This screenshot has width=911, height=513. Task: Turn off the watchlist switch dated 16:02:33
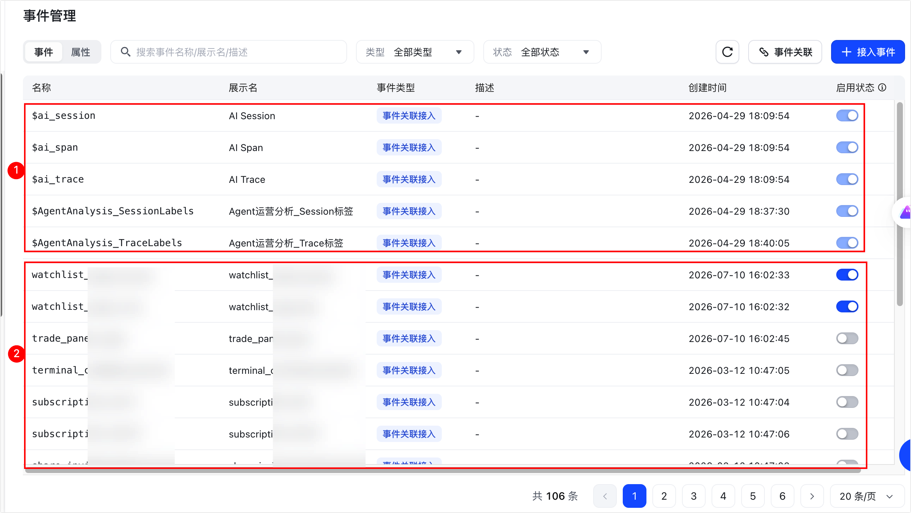point(847,275)
